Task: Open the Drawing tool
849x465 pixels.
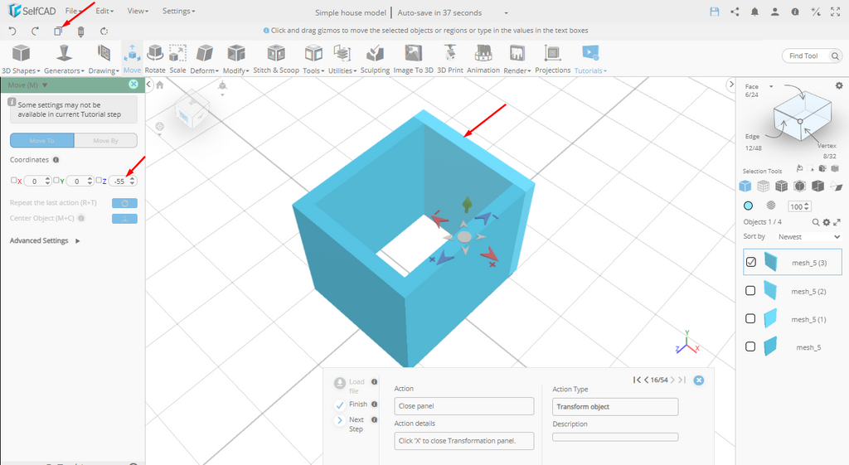Action: (x=104, y=59)
